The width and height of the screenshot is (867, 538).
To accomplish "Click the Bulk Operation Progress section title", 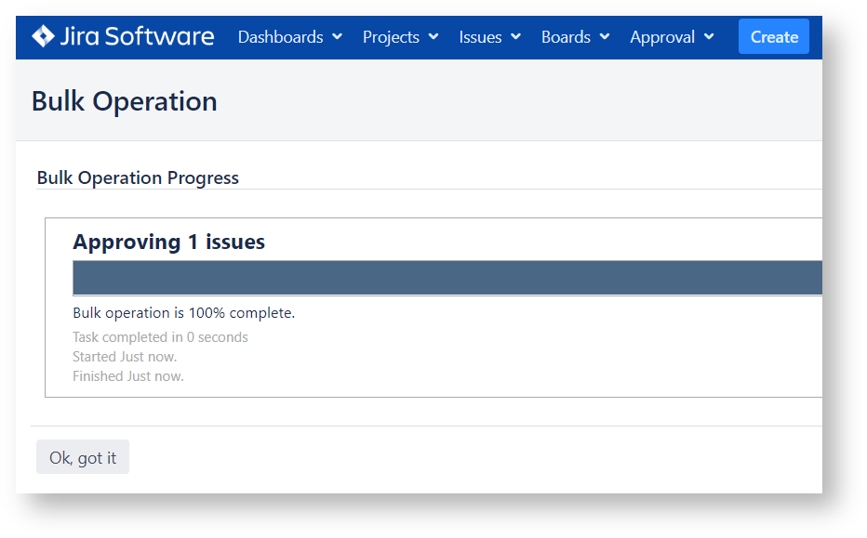I will 138,177.
